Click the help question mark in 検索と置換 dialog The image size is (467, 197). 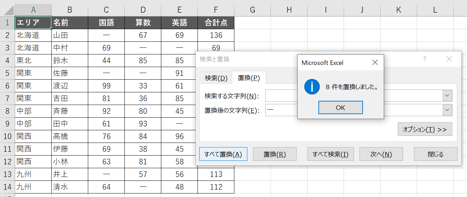tap(424, 59)
